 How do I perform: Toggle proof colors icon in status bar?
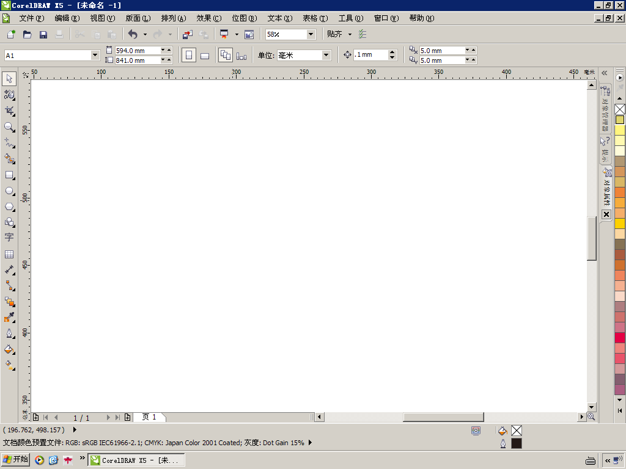(476, 431)
